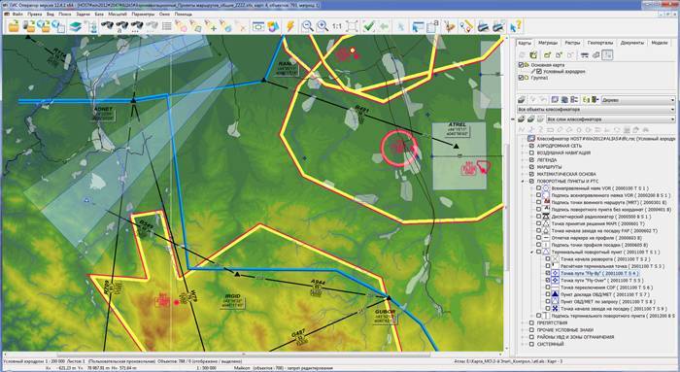The image size is (680, 372).
Task: Click the red circle marker on map
Action: [x=399, y=148]
